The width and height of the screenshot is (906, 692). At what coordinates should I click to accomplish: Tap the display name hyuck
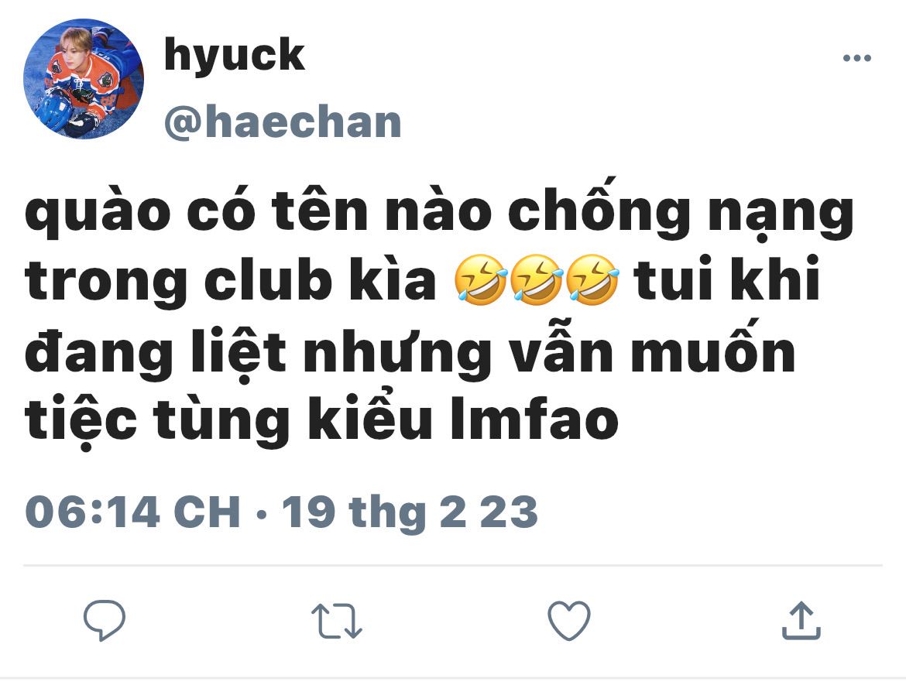(x=234, y=56)
